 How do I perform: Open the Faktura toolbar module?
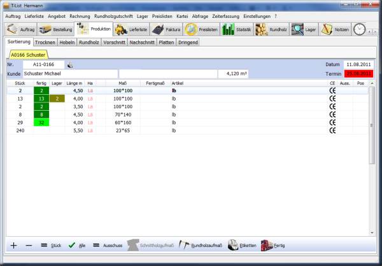(166, 29)
